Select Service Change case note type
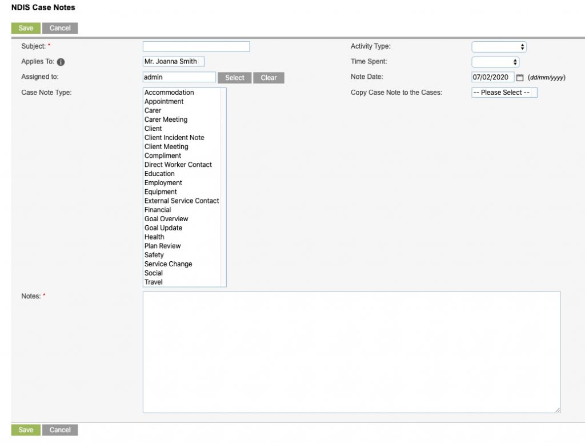Viewport: 585px width, 443px height. 182,264
